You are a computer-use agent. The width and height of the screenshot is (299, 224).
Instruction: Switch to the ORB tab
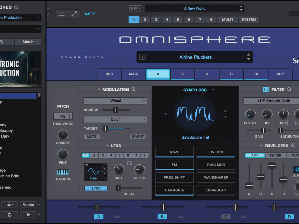[x=109, y=74]
